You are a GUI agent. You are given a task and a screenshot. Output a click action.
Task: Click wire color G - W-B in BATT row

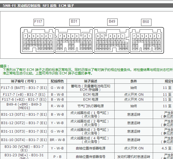[x=57, y=88]
